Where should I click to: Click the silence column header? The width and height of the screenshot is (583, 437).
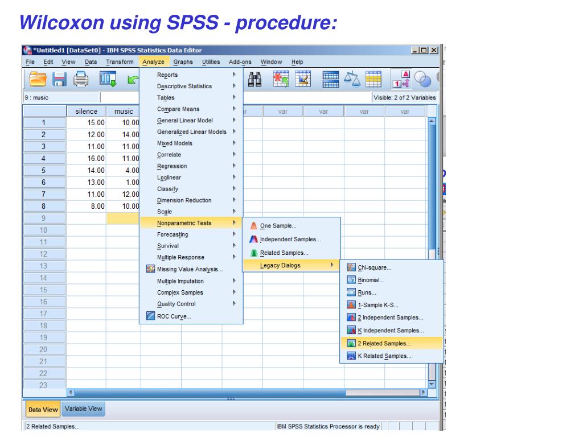pyautogui.click(x=86, y=111)
